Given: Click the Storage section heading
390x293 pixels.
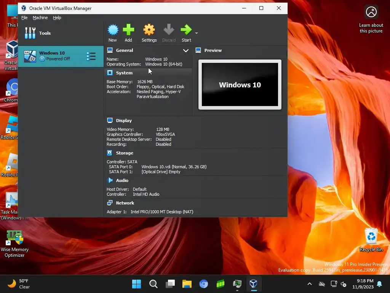Looking at the screenshot, I should [125, 153].
